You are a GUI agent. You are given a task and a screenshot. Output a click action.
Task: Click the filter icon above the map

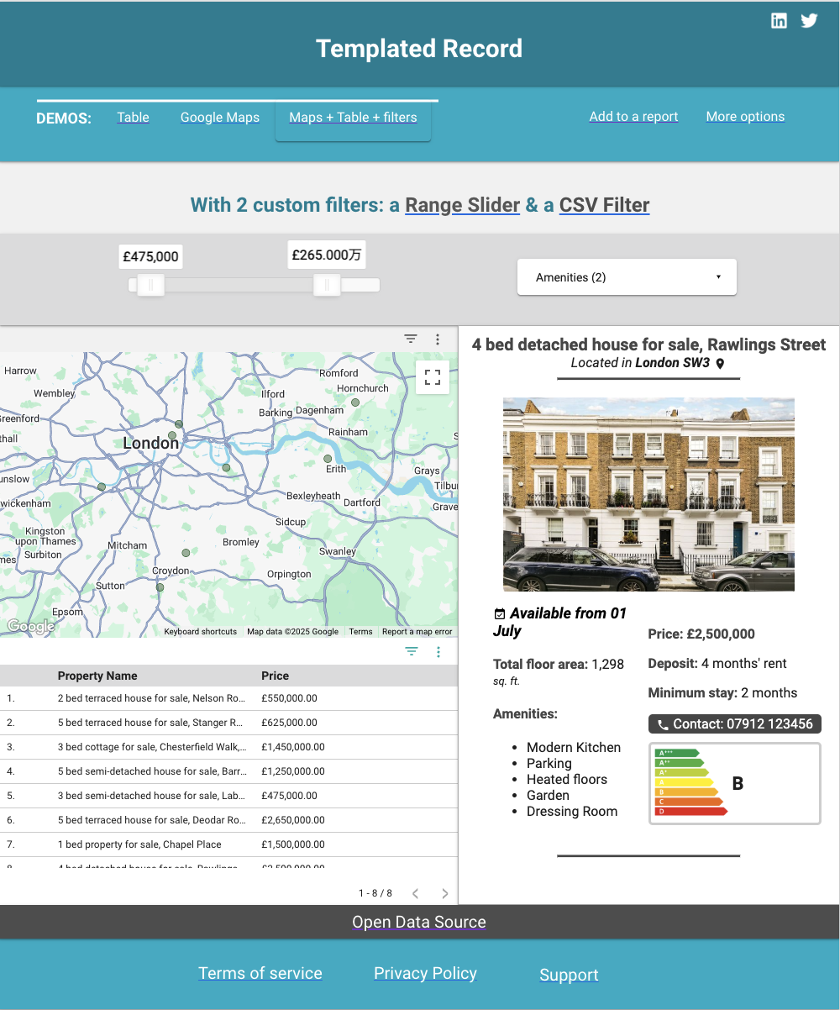411,339
